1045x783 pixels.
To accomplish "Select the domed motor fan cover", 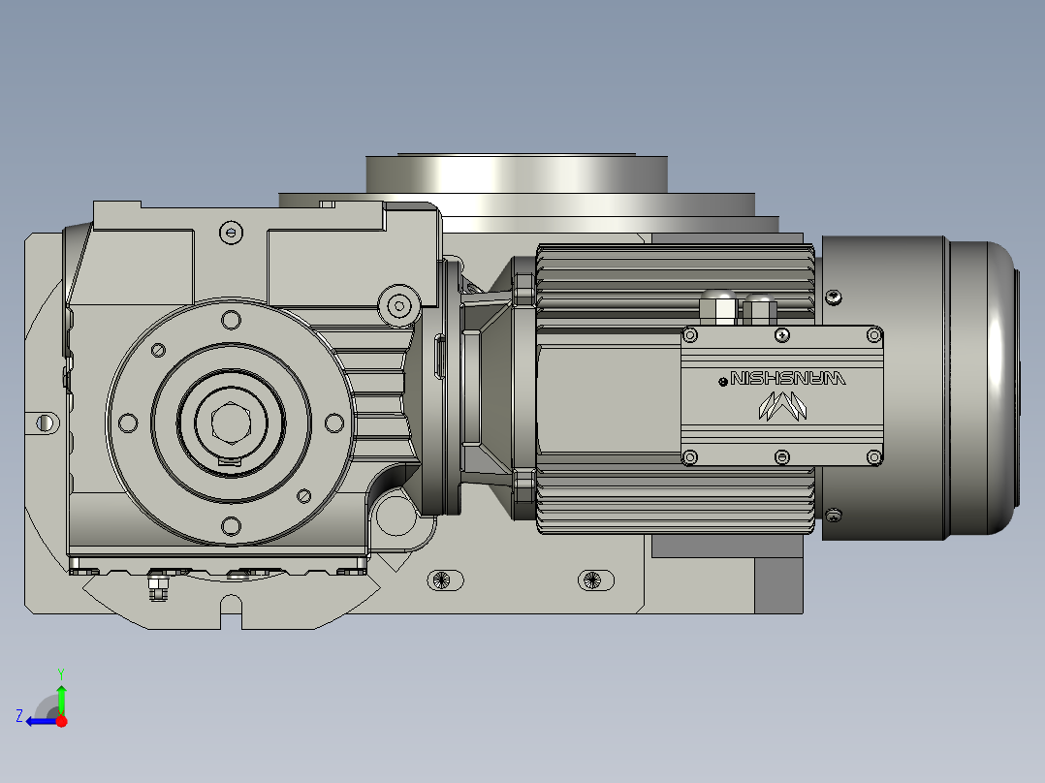I will coord(919,388).
